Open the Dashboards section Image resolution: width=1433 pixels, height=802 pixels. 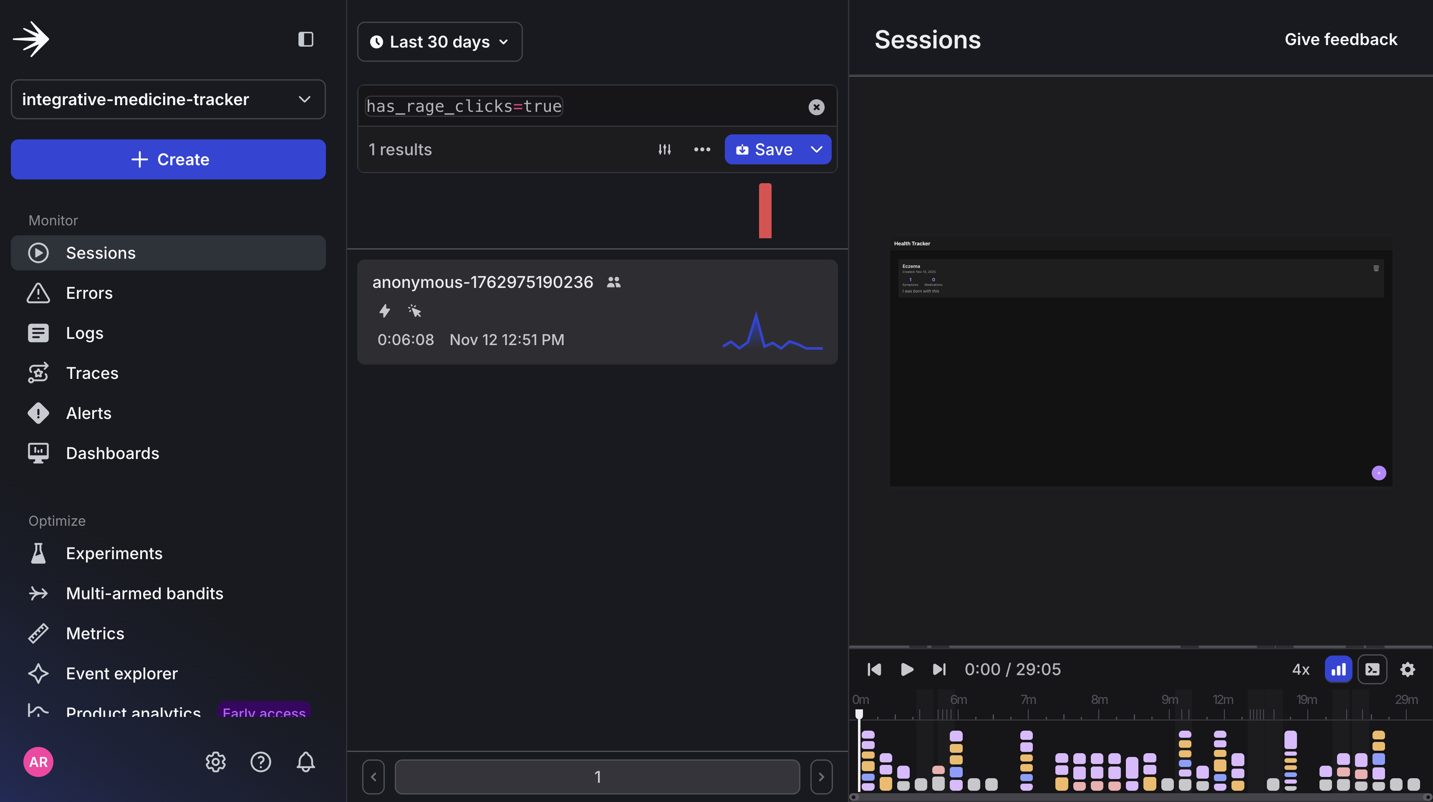(x=112, y=453)
